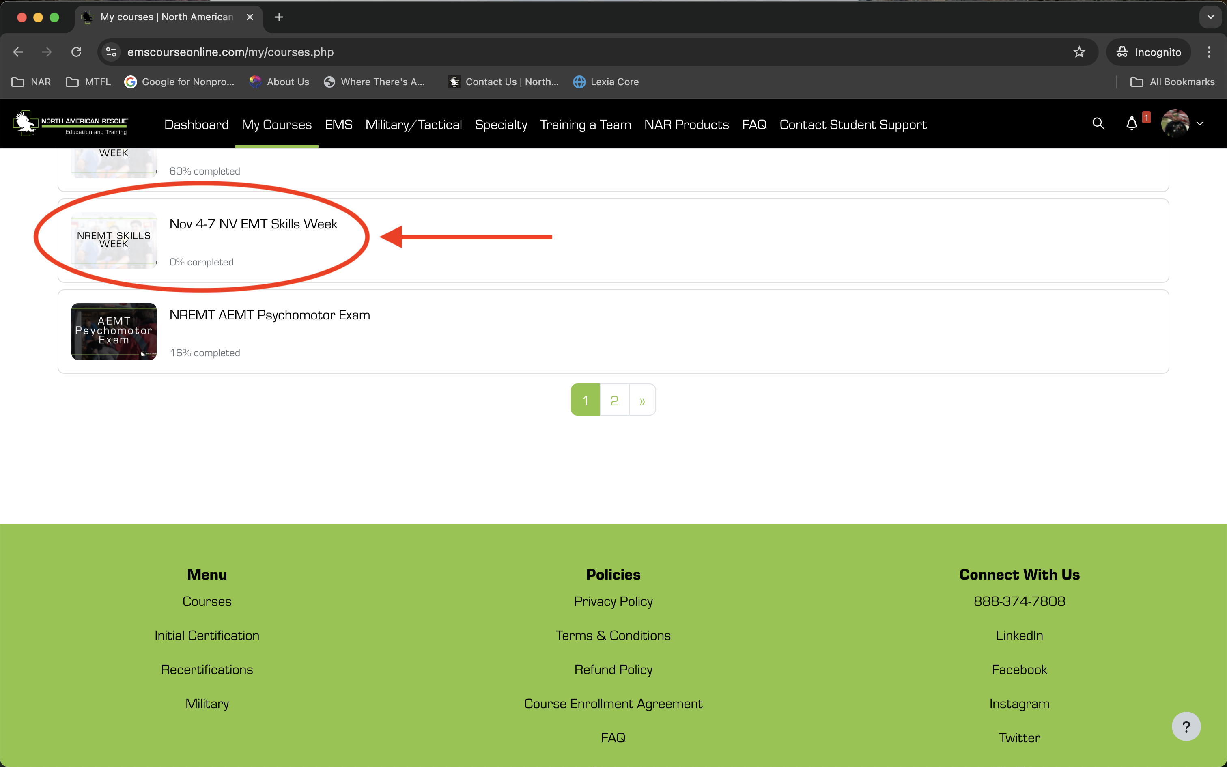Open Chrome's three-dot menu

point(1209,52)
